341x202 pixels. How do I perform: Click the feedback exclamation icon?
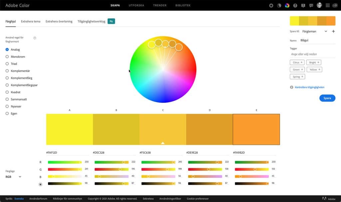click(x=303, y=5)
